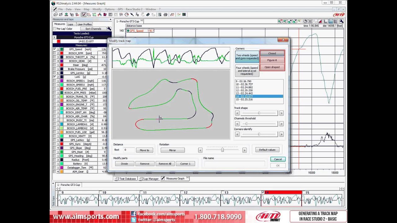
Task: Select lap '12 - 02.29.258' in list
Action: coord(244,90)
